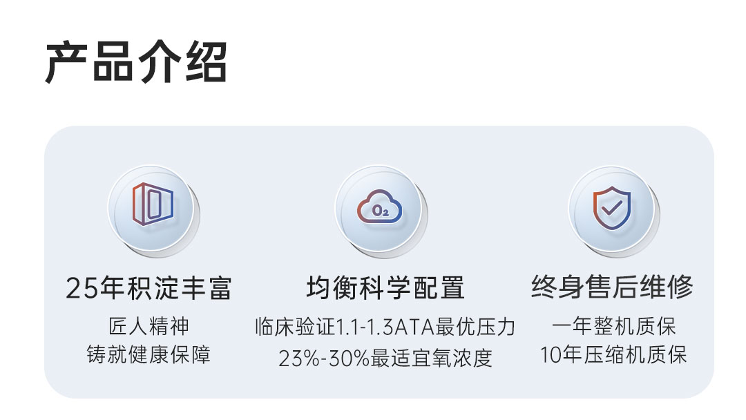Select the 最适宜氧浓度 description line

(x=385, y=358)
